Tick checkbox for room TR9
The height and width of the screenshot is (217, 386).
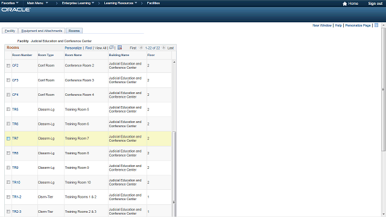click(x=8, y=168)
